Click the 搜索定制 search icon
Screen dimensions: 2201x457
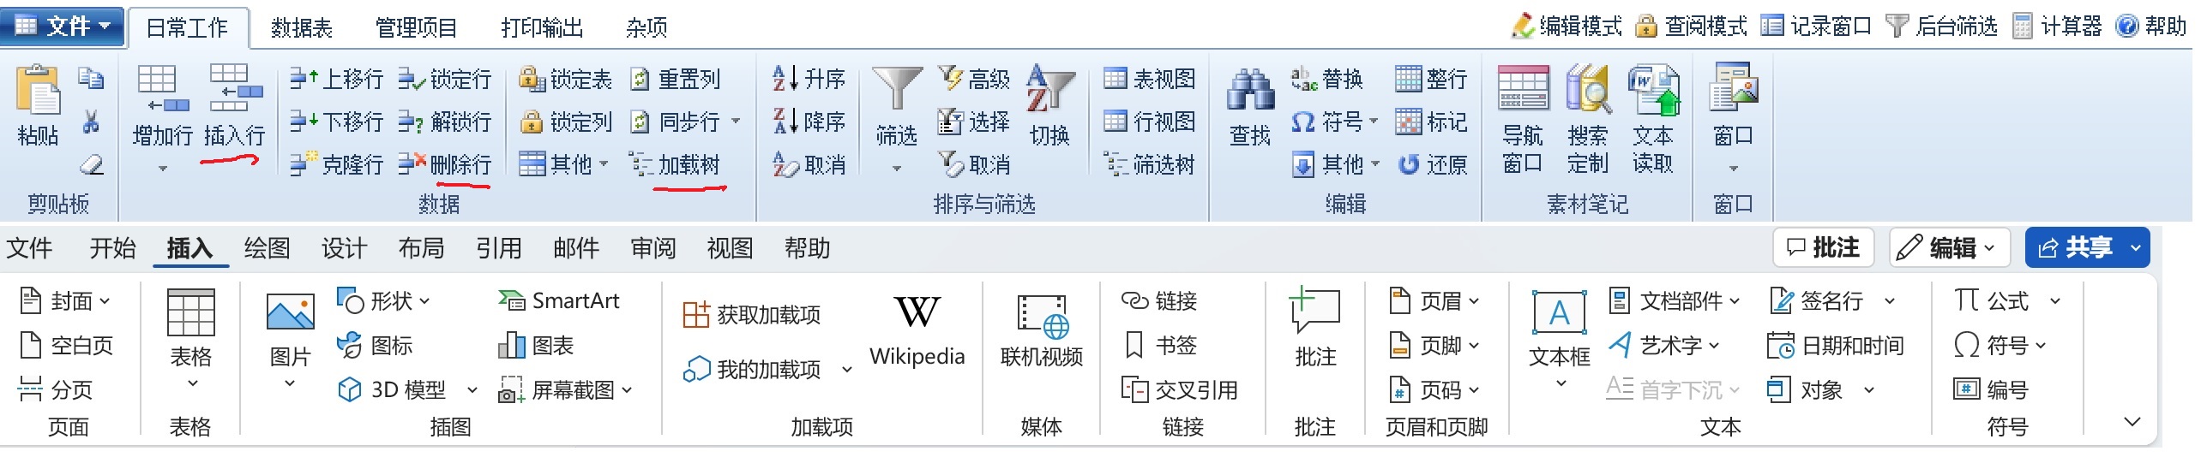1587,90
